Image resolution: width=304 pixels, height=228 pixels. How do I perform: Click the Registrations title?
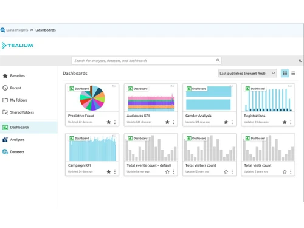(x=255, y=116)
